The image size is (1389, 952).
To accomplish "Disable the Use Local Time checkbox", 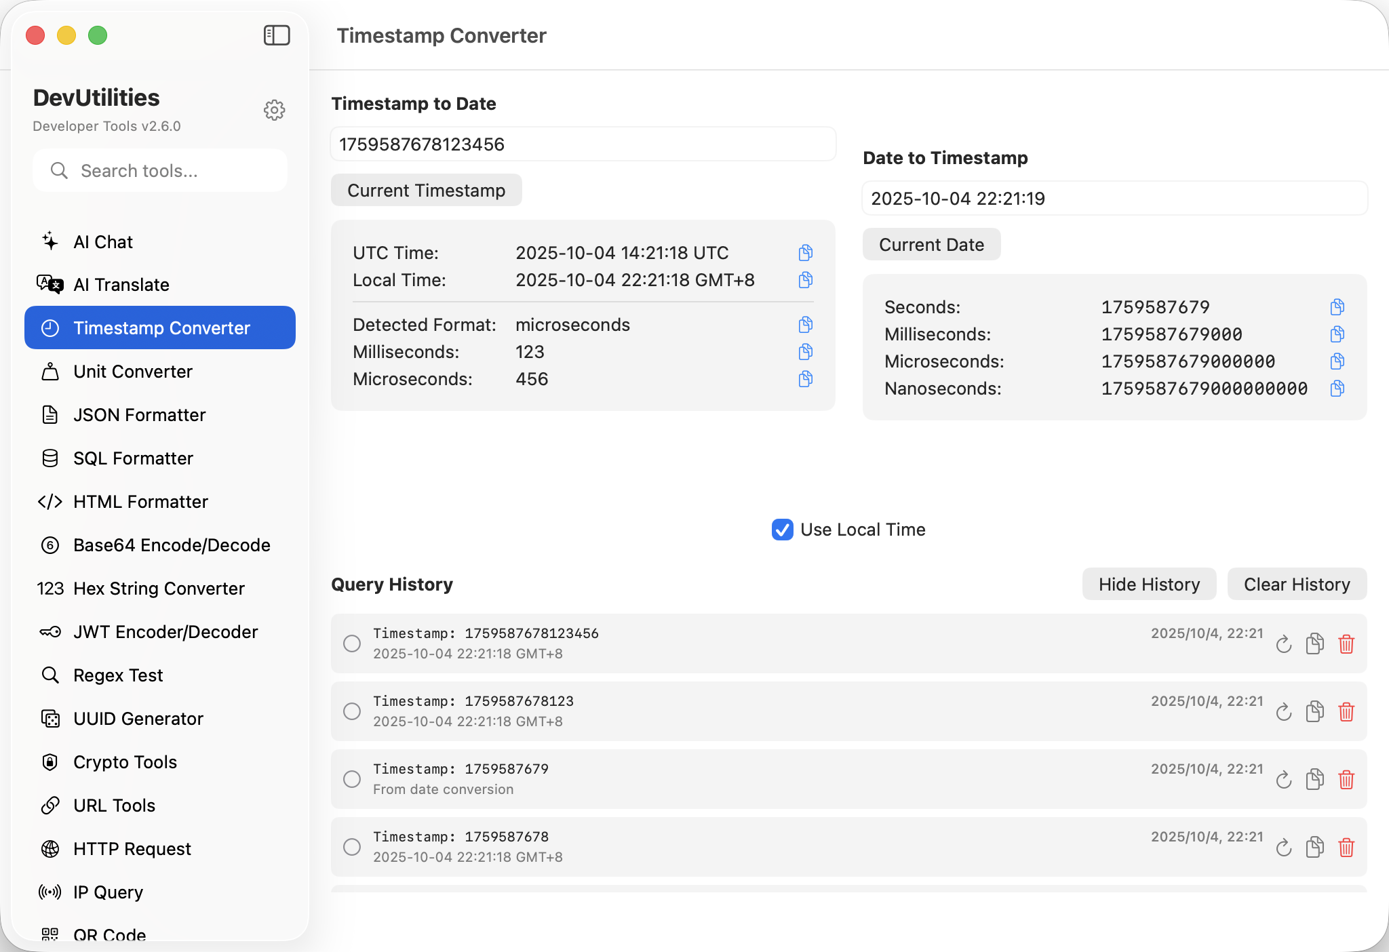I will coord(782,530).
